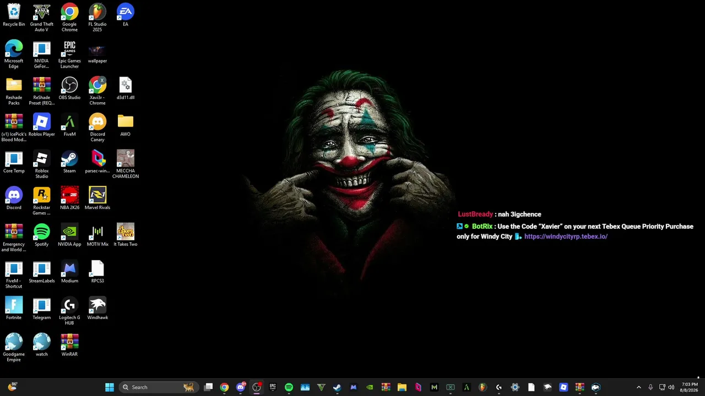Open FL Studio from the taskbar
The image size is (705, 396).
point(482,387)
